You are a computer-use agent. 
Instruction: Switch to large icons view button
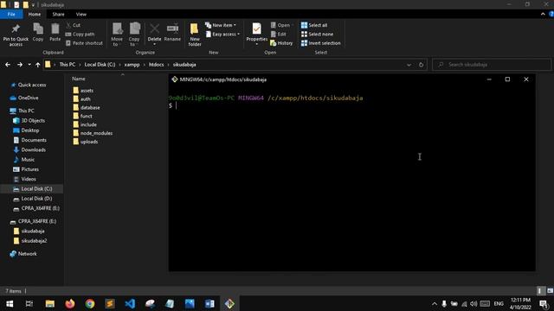pos(550,290)
